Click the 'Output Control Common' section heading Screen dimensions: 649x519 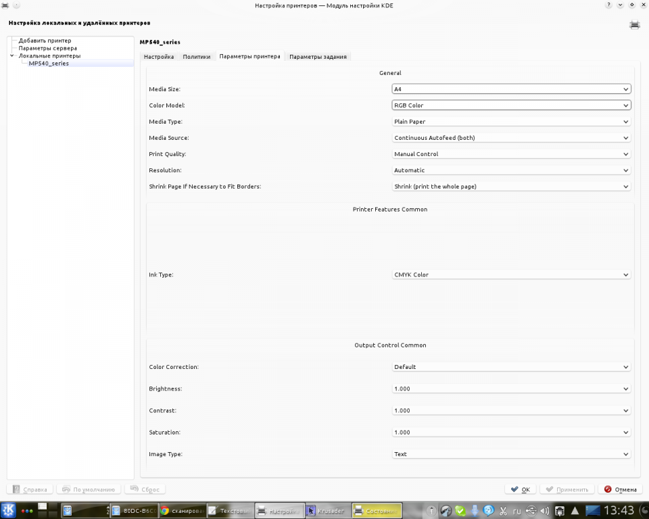[390, 345]
